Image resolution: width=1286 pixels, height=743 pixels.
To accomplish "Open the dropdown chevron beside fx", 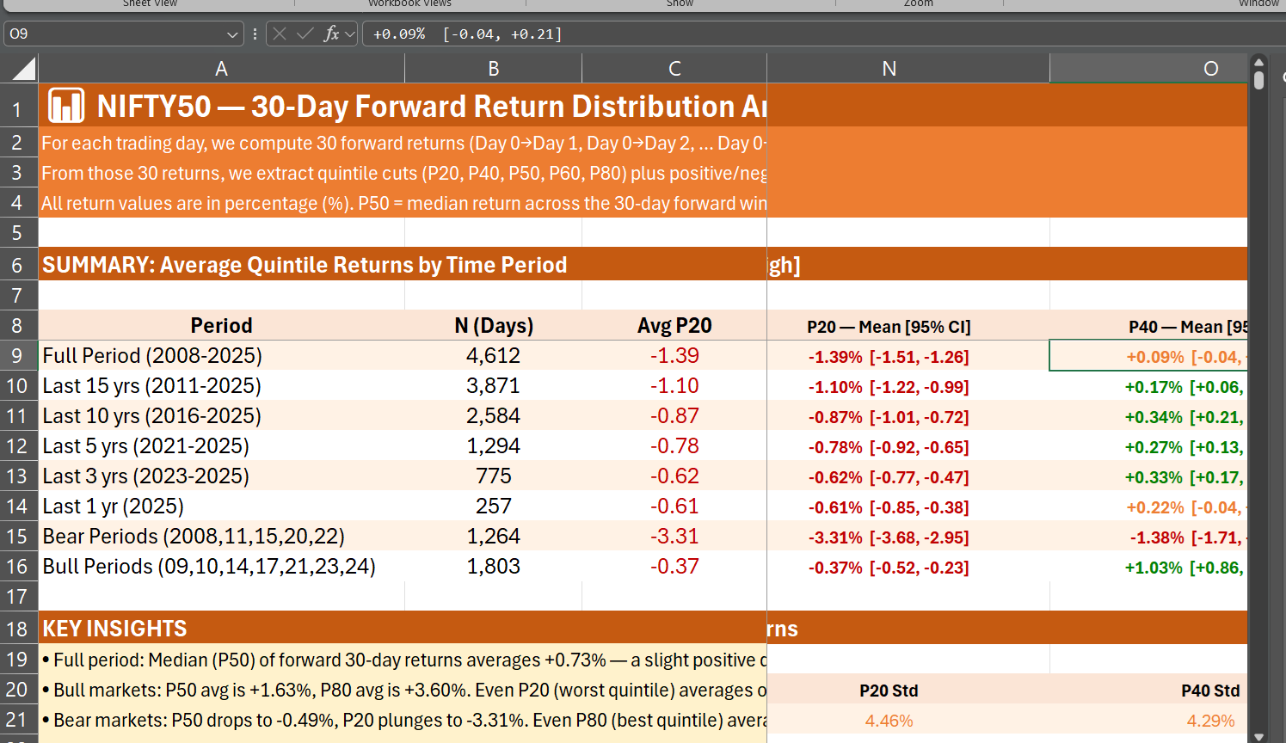I will point(349,34).
